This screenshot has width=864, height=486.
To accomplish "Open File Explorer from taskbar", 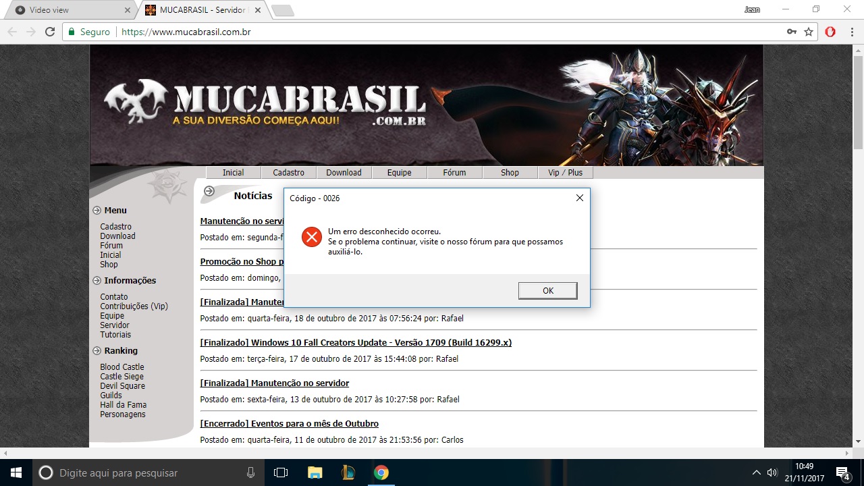I will (x=315, y=473).
